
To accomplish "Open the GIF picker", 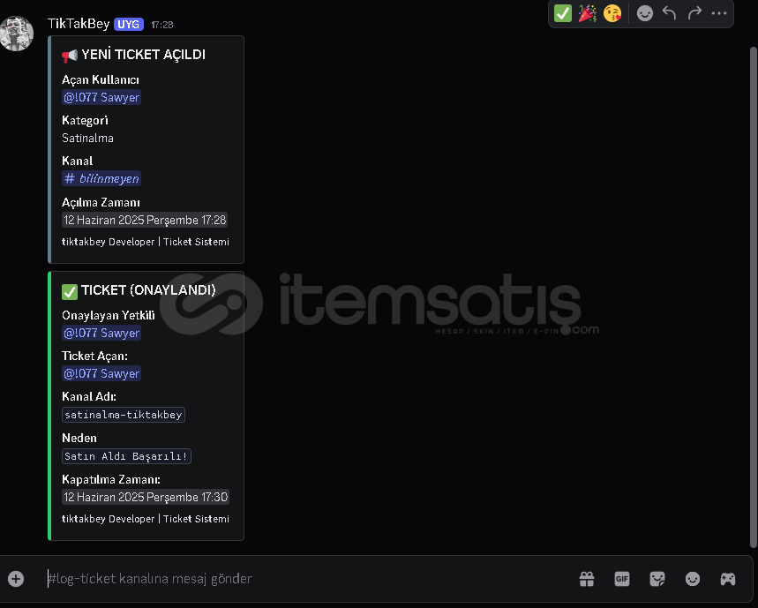I will pyautogui.click(x=622, y=579).
